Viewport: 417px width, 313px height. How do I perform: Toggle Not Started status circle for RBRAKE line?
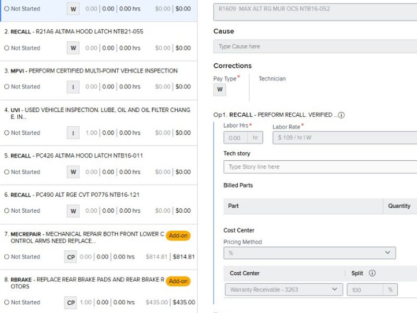(x=7, y=303)
